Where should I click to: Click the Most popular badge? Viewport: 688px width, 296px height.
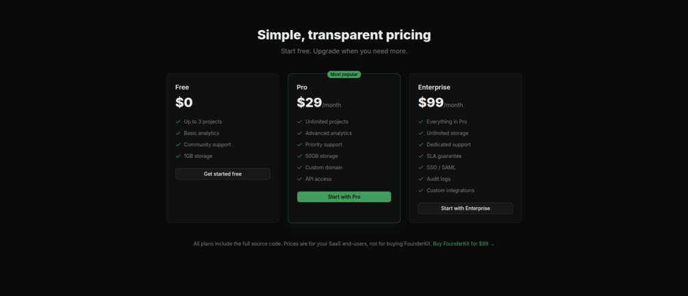344,75
